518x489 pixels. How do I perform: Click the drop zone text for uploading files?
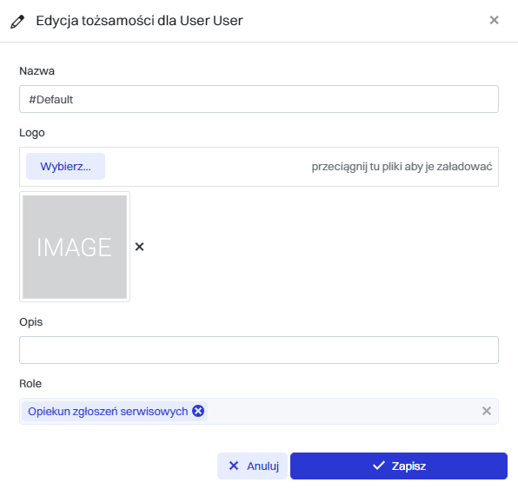[402, 167]
